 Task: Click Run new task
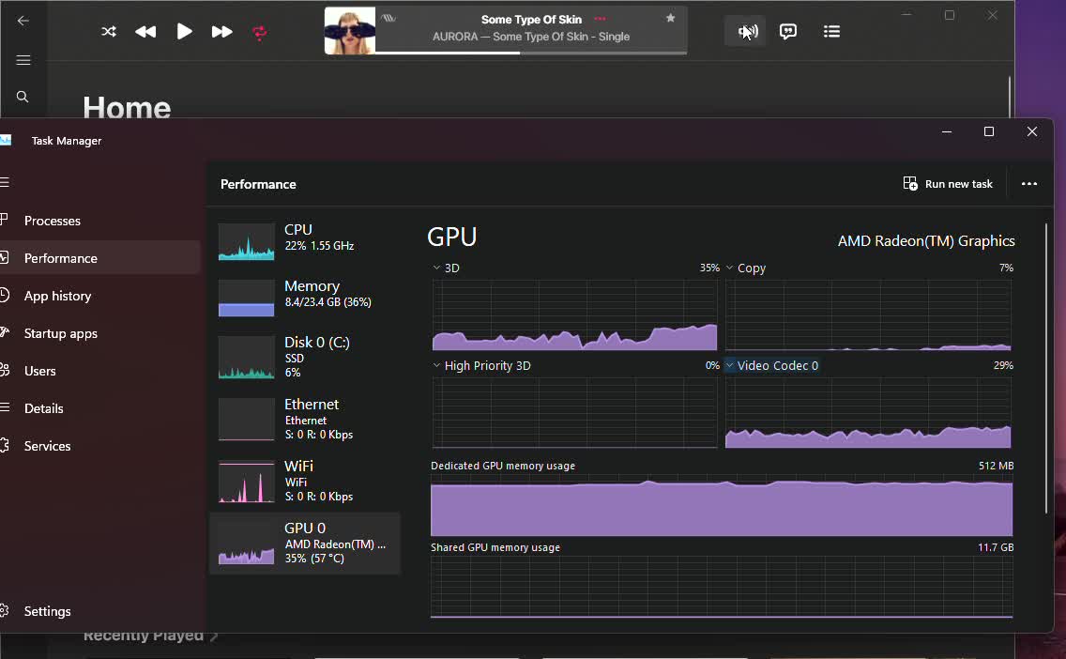[x=948, y=184]
